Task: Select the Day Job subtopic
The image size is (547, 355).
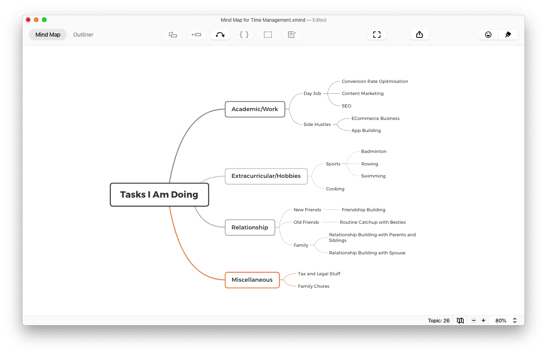Action: coord(312,93)
